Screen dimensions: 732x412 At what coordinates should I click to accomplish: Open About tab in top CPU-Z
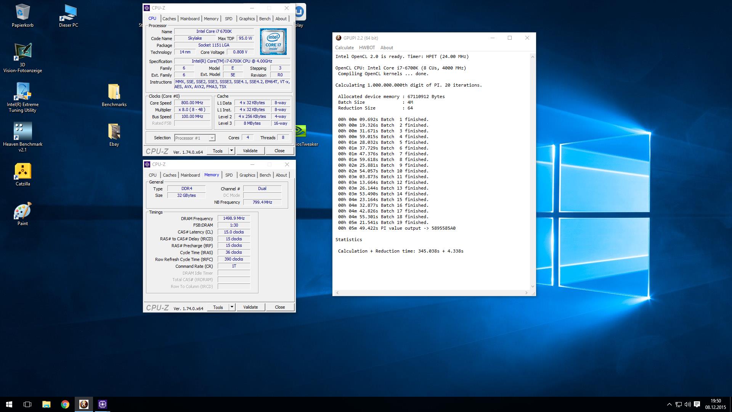(281, 19)
